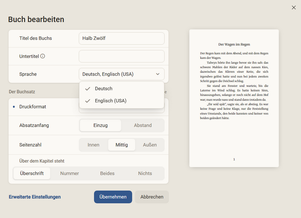Click the 'Über dem Kapitel steht' label
301x218 pixels.
coord(42,161)
